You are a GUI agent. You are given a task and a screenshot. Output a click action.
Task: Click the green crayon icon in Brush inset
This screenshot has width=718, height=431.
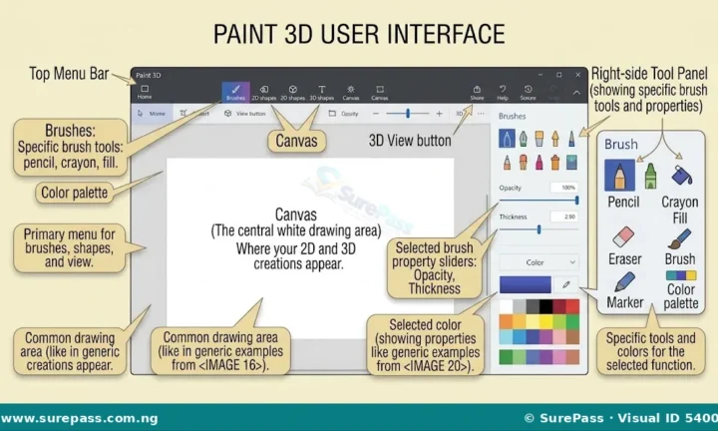pos(650,176)
